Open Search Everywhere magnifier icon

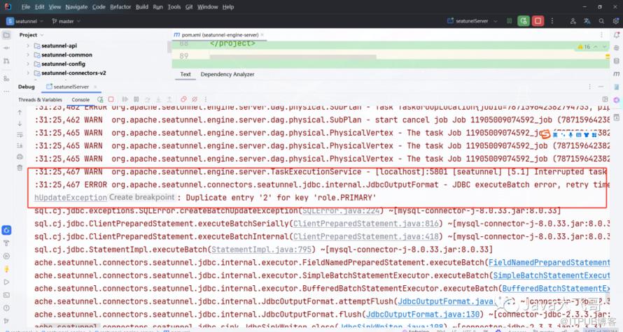click(x=601, y=21)
